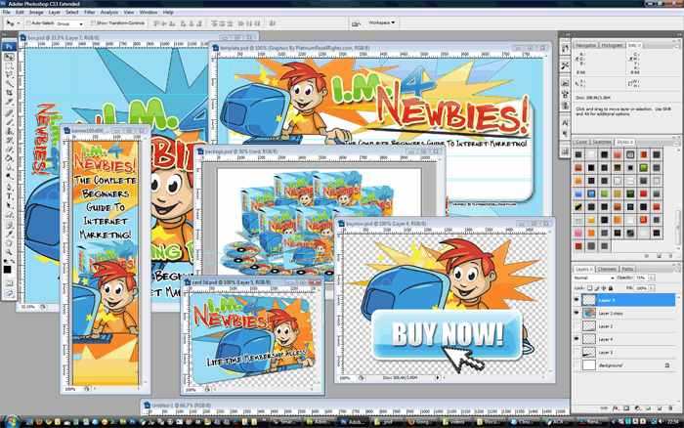
Task: Click the foreground color black swatch
Action: pos(8,269)
